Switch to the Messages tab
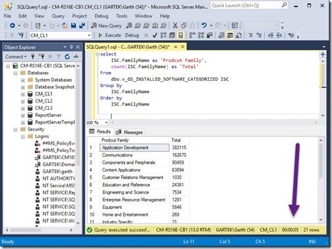 (x=129, y=132)
